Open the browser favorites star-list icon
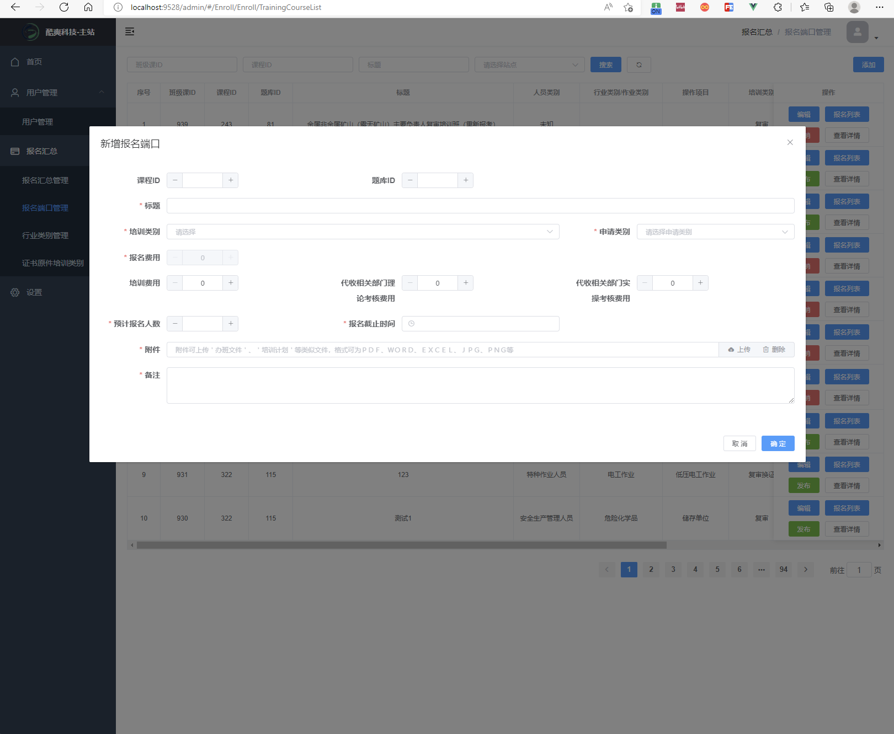 (805, 7)
